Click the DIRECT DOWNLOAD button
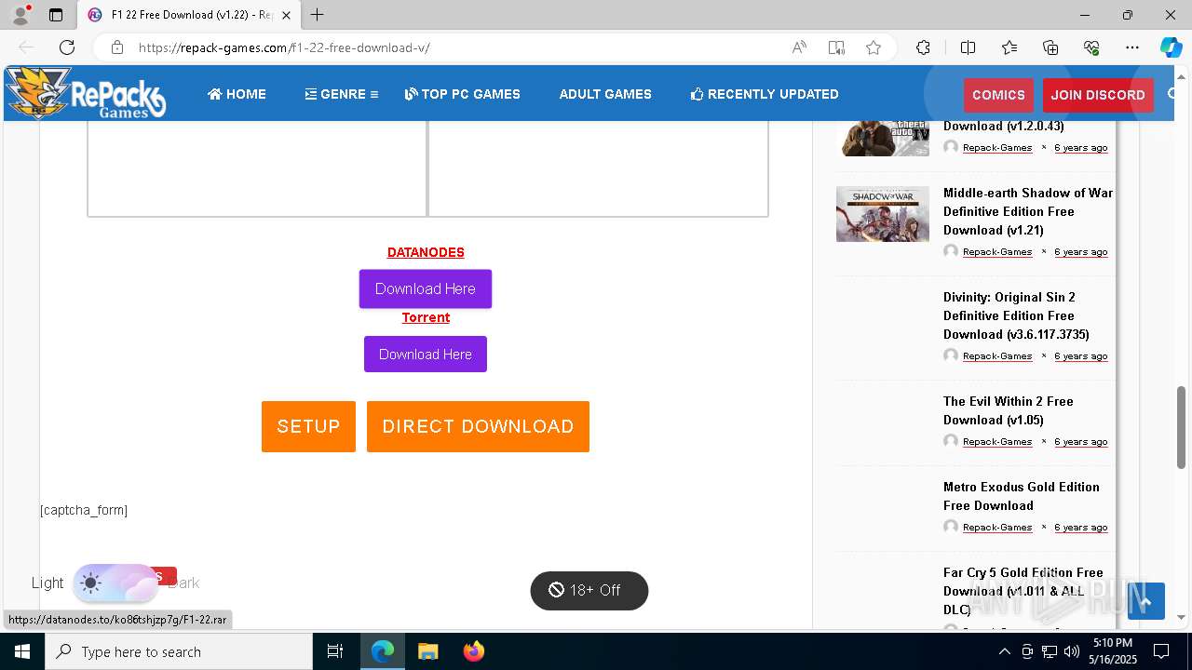 pyautogui.click(x=478, y=426)
